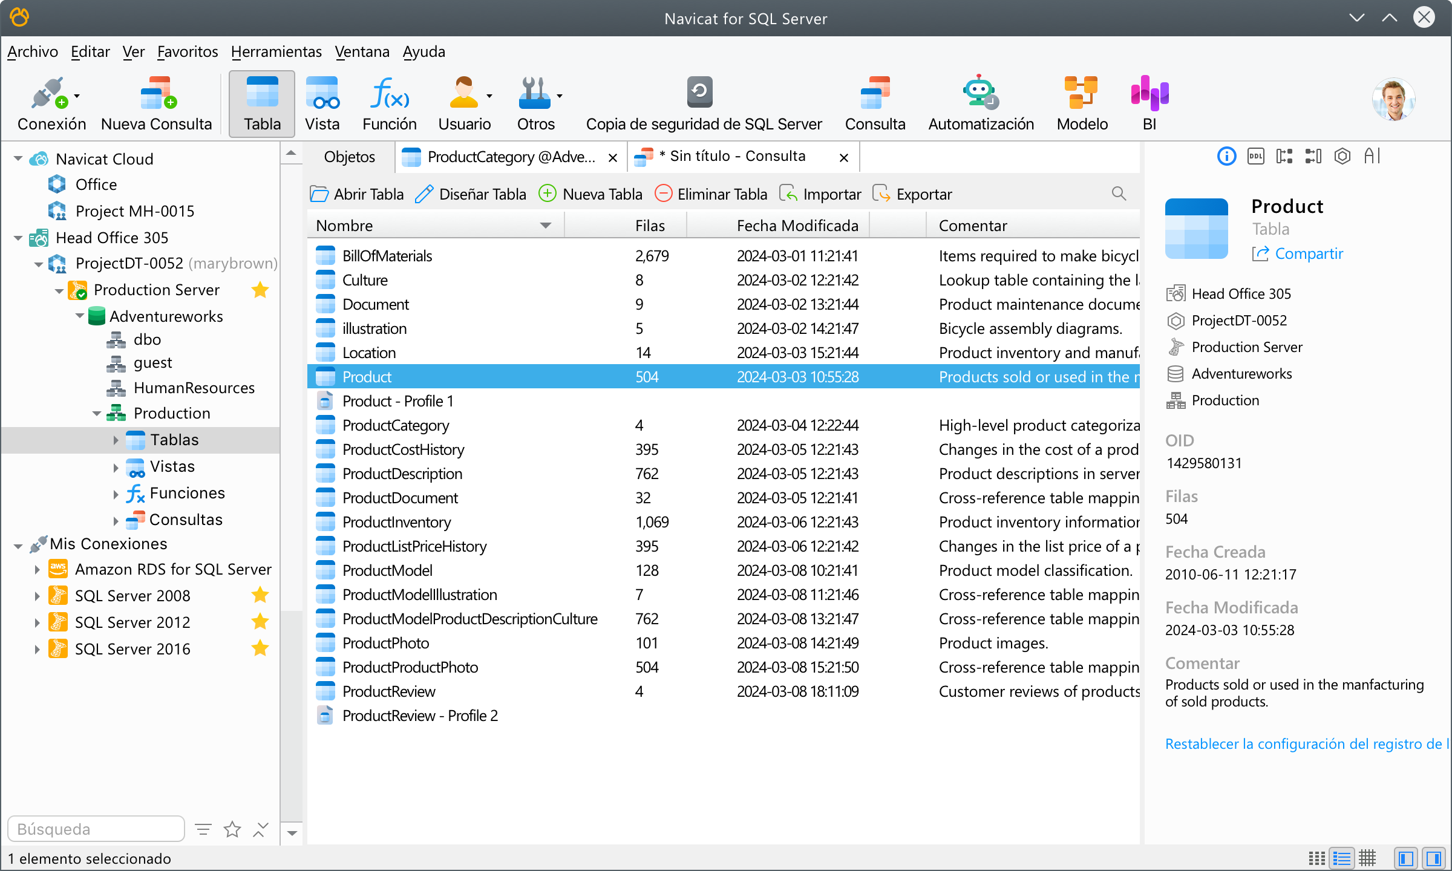The image size is (1452, 871).
Task: Click Eliminar Tabla button
Action: click(x=711, y=194)
